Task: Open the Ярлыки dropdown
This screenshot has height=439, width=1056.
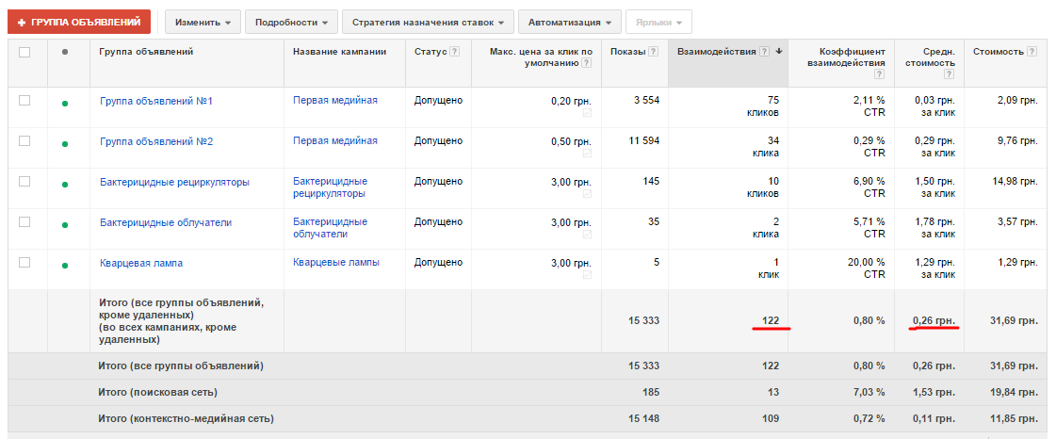Action: point(658,23)
